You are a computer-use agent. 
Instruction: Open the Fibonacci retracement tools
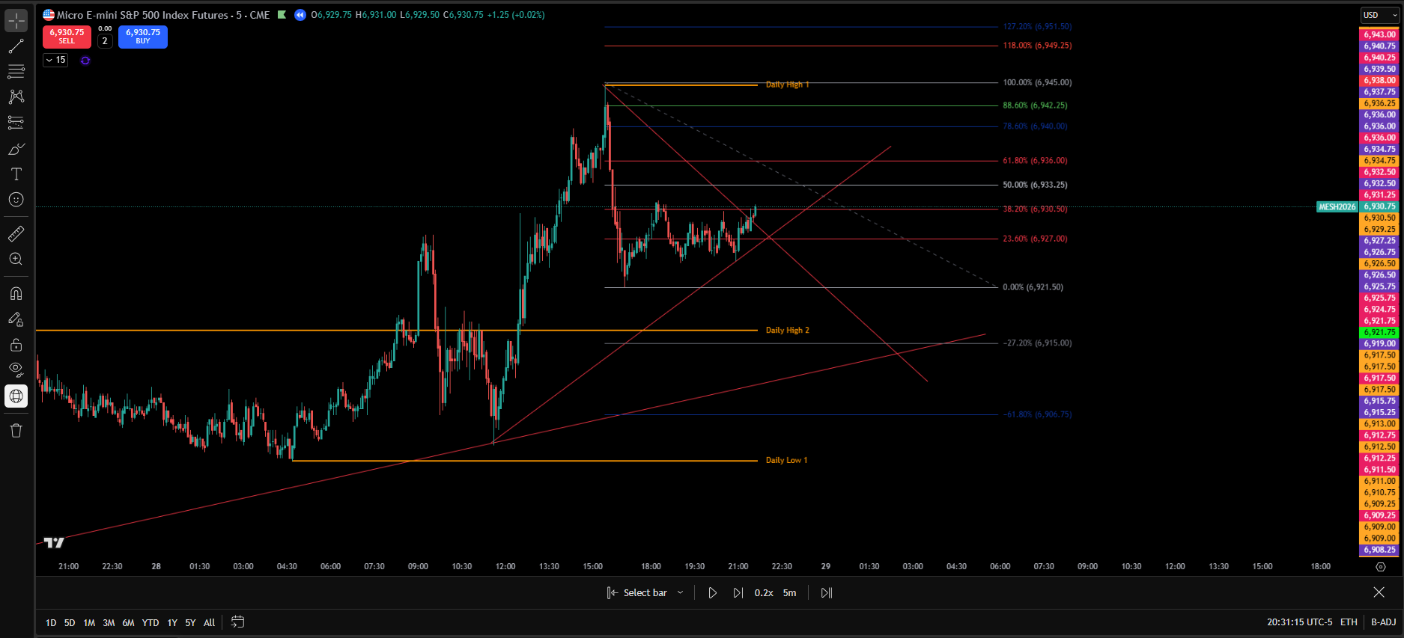click(x=16, y=72)
